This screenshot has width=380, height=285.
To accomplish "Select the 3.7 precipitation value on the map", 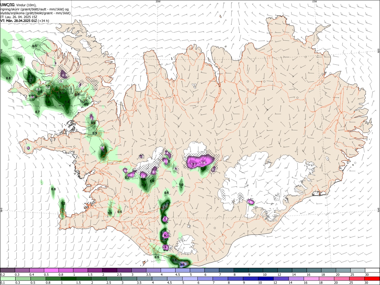I will pos(167,205).
